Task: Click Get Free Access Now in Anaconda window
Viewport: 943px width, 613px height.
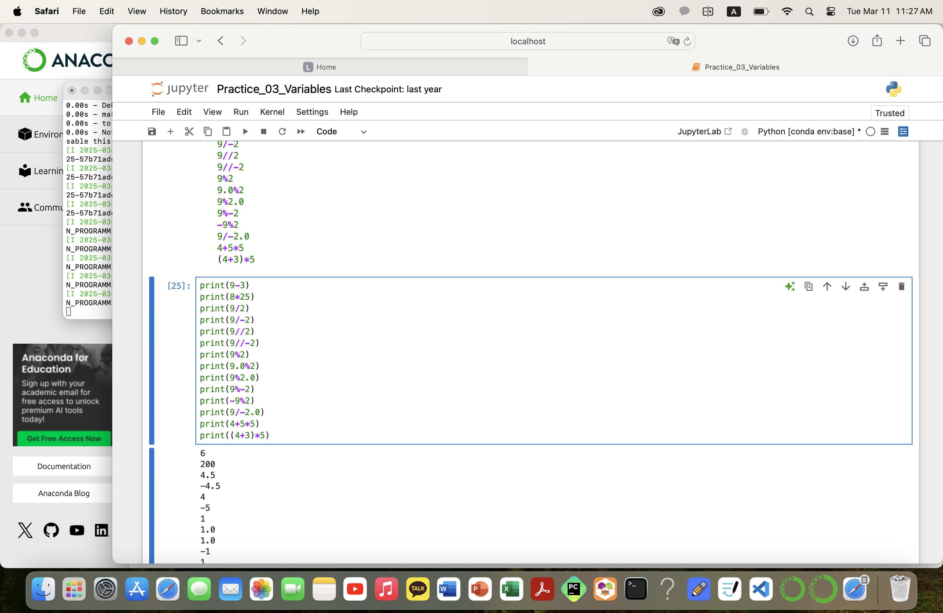Action: click(64, 438)
